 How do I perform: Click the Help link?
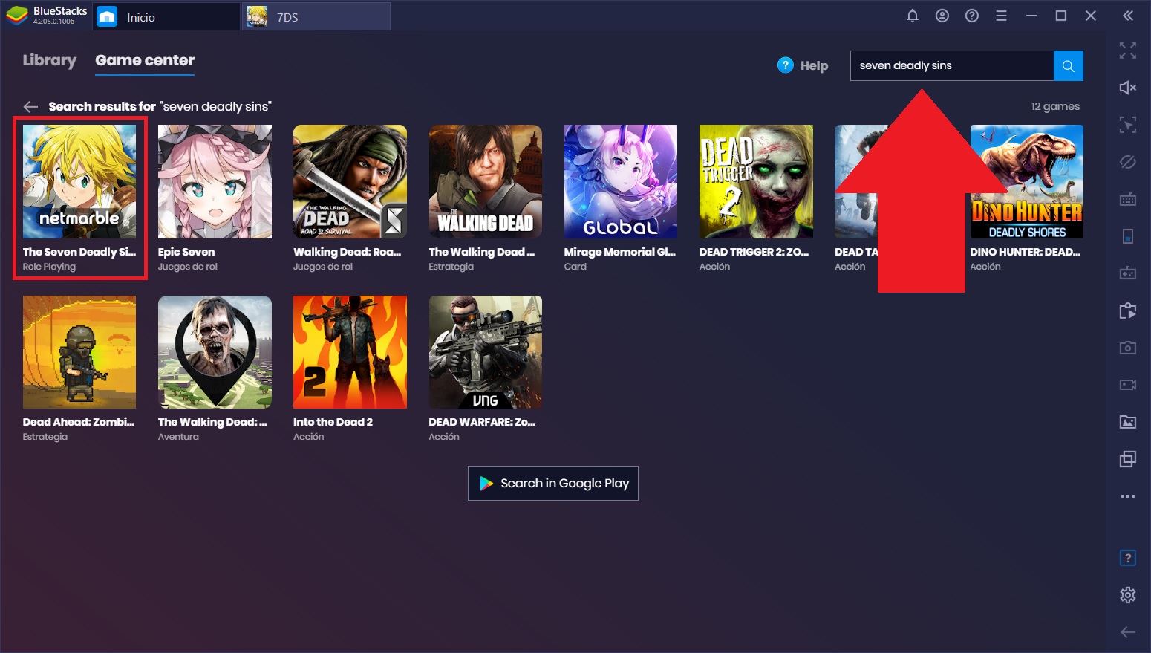tap(803, 65)
